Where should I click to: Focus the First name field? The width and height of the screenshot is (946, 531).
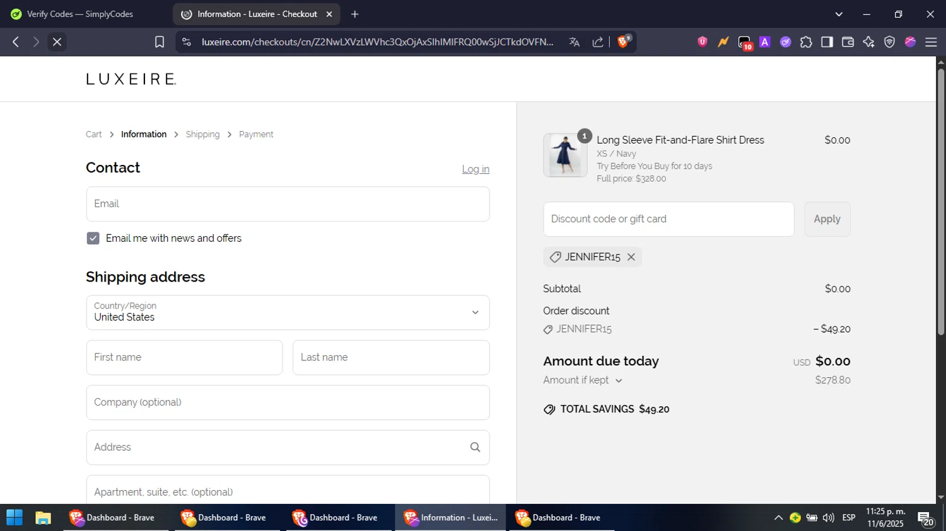(x=184, y=358)
